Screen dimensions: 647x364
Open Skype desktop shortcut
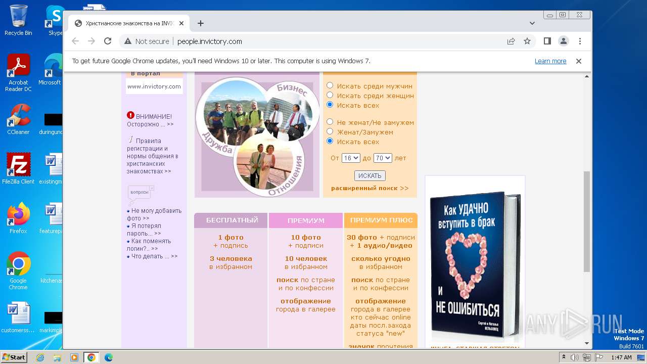pyautogui.click(x=56, y=20)
